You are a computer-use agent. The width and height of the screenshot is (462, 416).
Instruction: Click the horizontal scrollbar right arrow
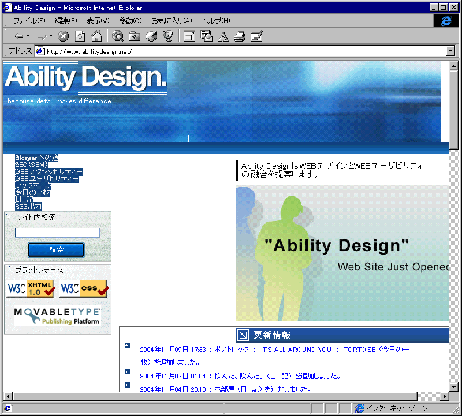[x=444, y=396]
